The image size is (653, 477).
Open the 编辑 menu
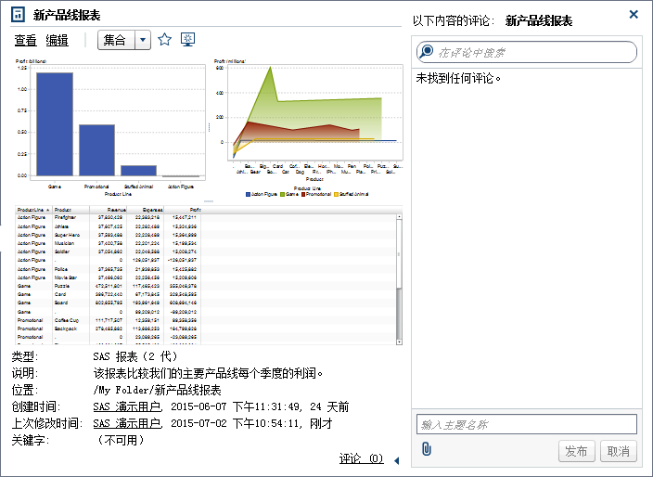coord(58,40)
